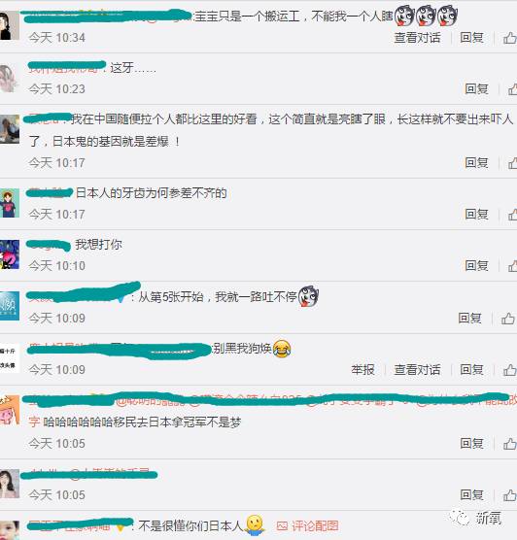Viewport: 517px width, 540px height.
Task: Reply to the 牙齿为何参差不齐 comment
Action: (477, 215)
